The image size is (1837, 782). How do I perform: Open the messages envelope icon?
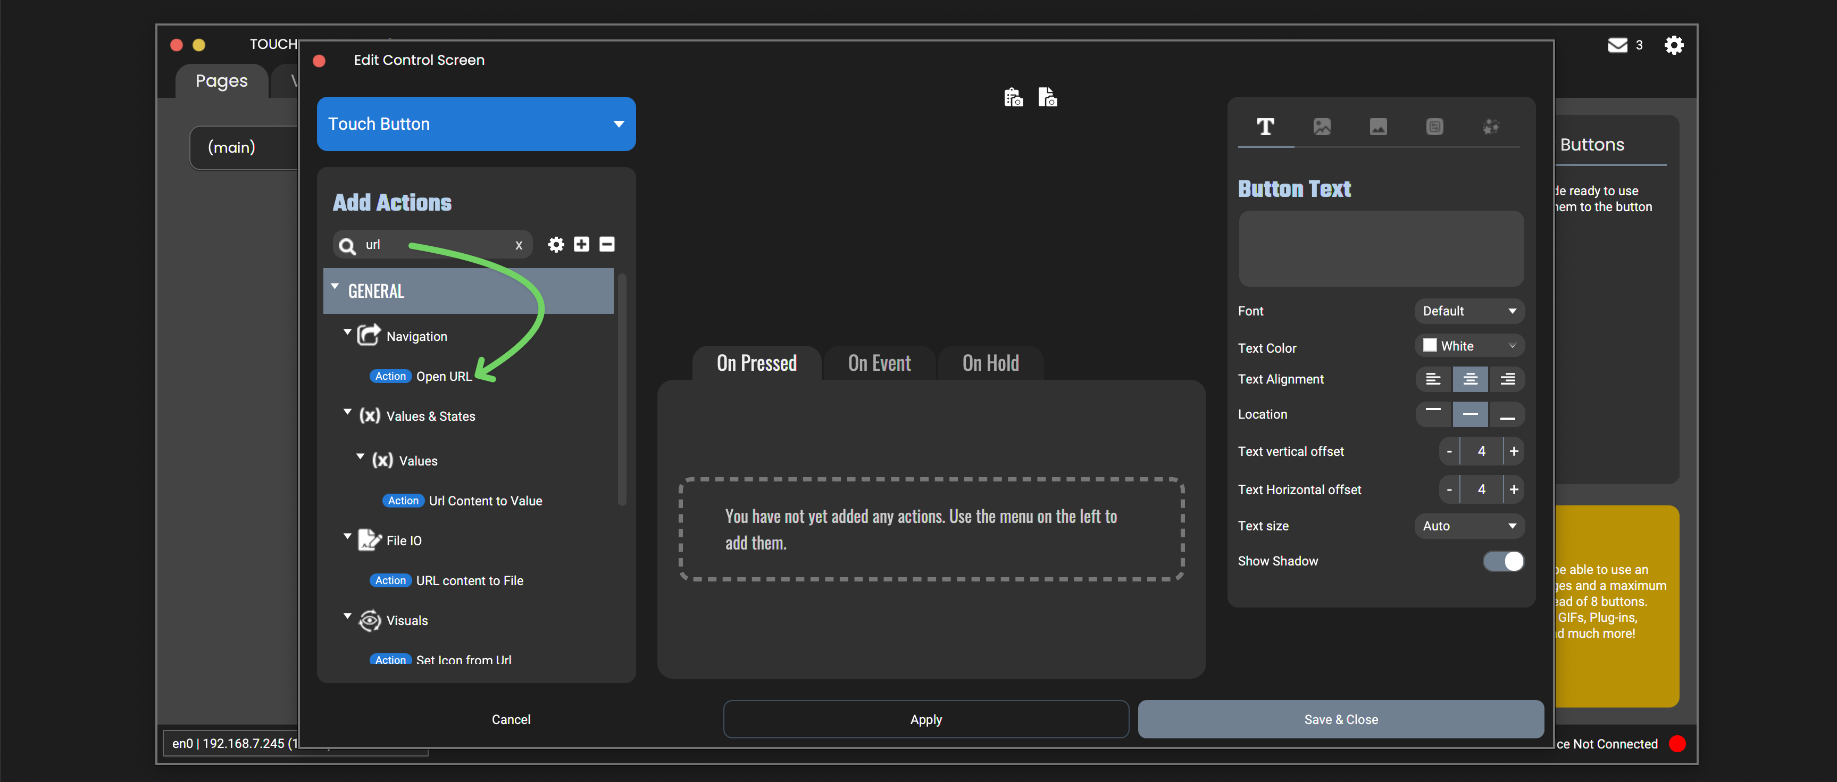click(x=1617, y=45)
